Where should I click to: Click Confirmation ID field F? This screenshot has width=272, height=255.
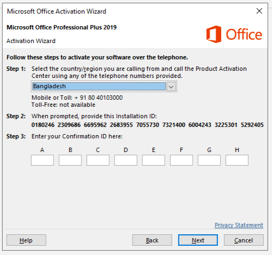click(182, 160)
